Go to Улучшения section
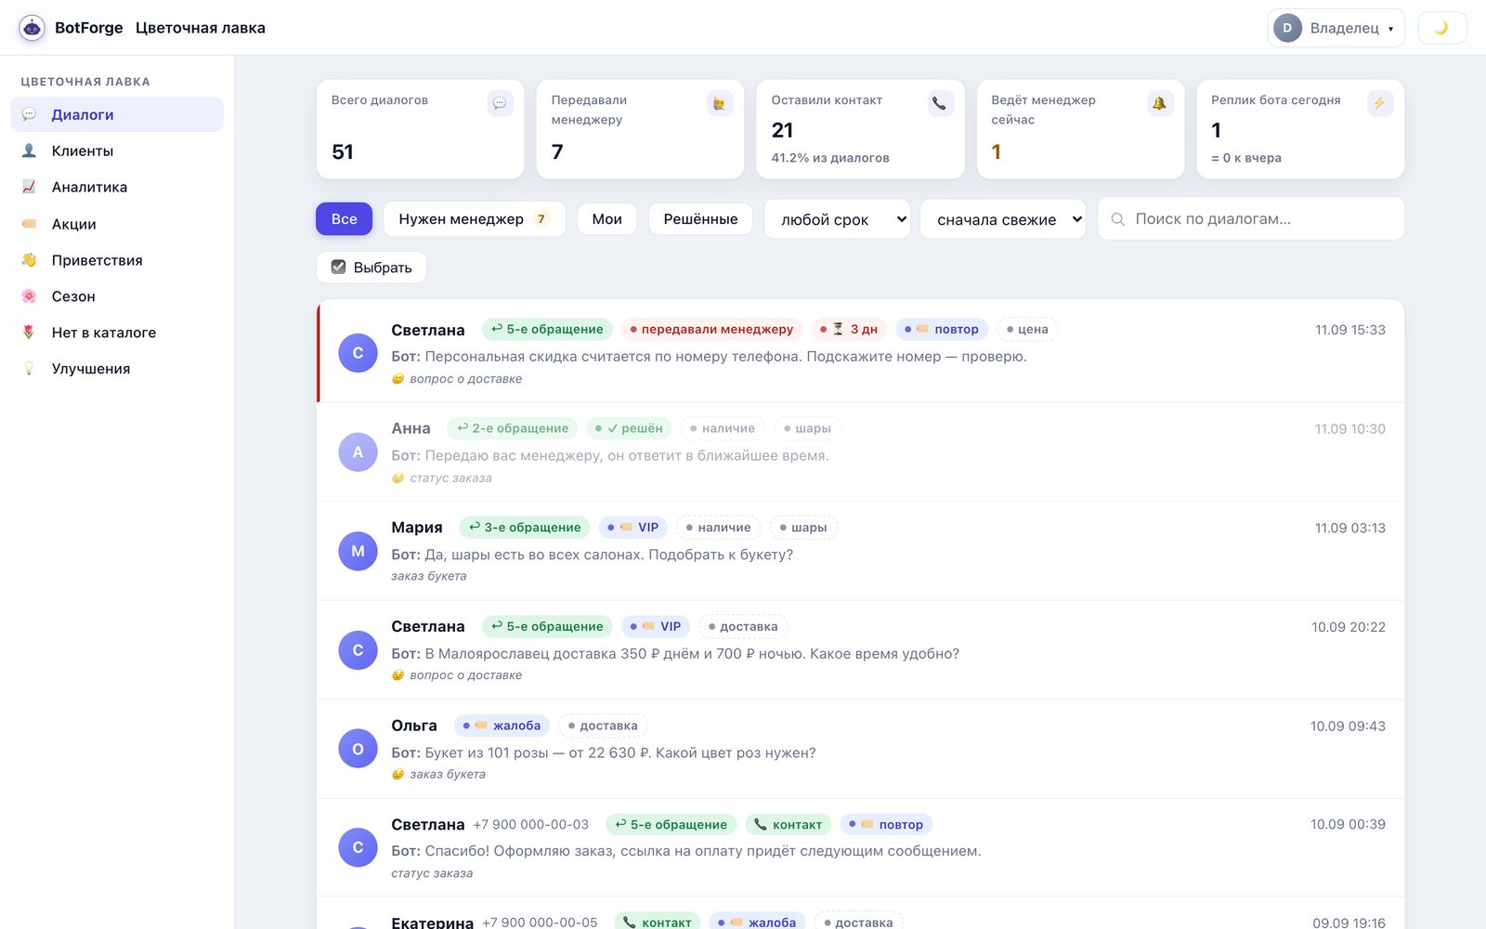Viewport: 1486px width, 929px height. [x=117, y=369]
